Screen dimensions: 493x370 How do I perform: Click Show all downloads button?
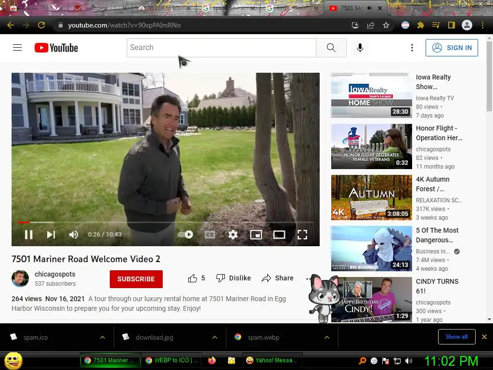tap(456, 337)
